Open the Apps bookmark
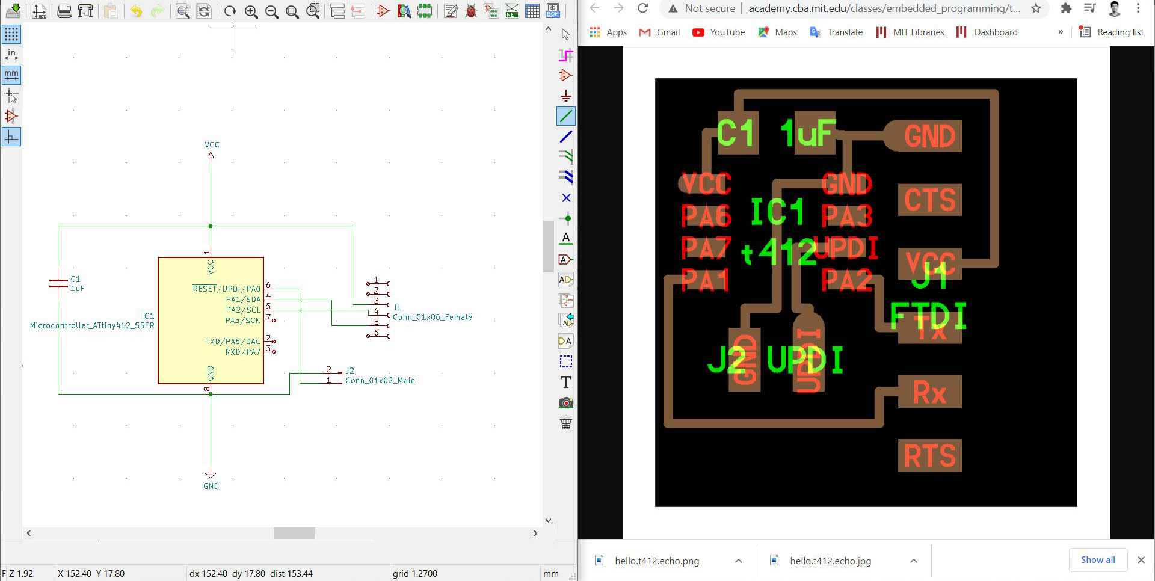 coord(608,32)
